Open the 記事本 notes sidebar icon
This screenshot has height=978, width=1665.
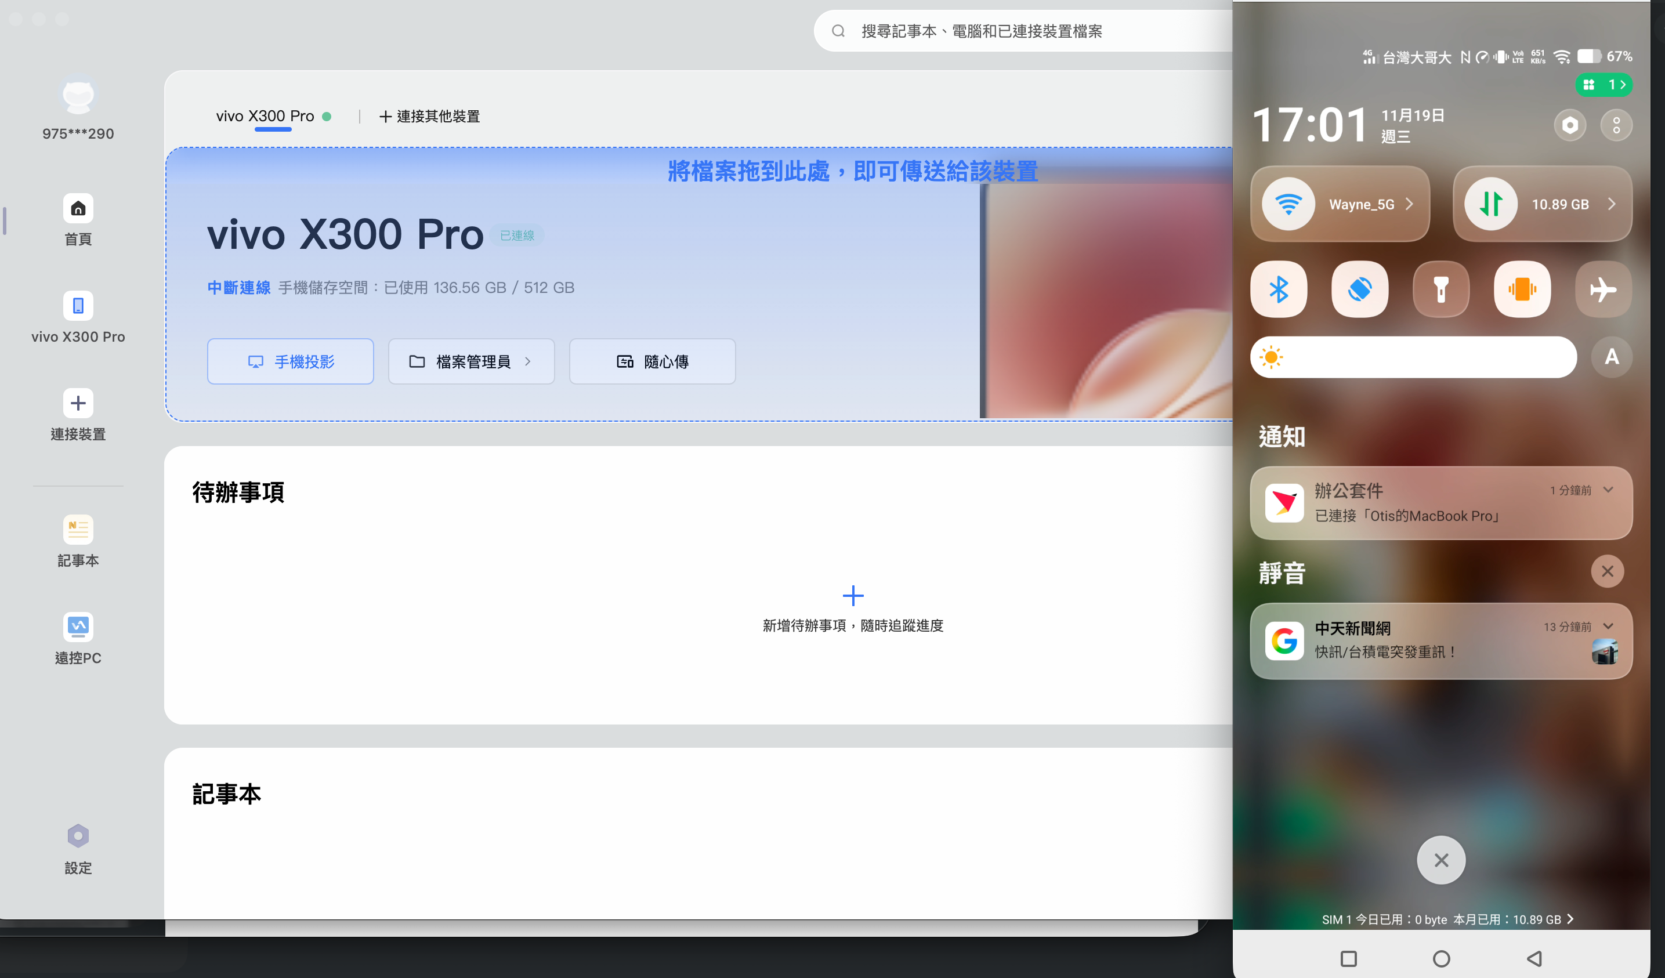tap(78, 529)
